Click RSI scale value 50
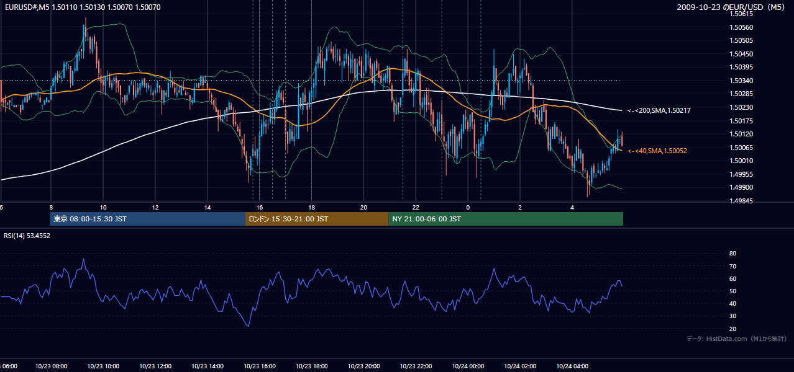Screen dimensions: 794x372 (732, 291)
